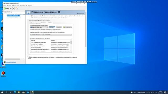
Task: Click the main panel vertical scrollbar thumb
Action: [86, 29]
